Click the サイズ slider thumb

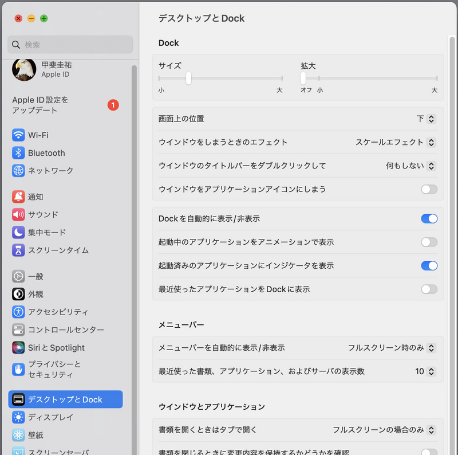tap(188, 79)
